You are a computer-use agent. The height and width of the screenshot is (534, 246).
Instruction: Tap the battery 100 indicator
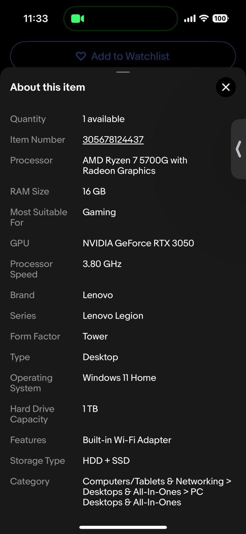tap(220, 18)
